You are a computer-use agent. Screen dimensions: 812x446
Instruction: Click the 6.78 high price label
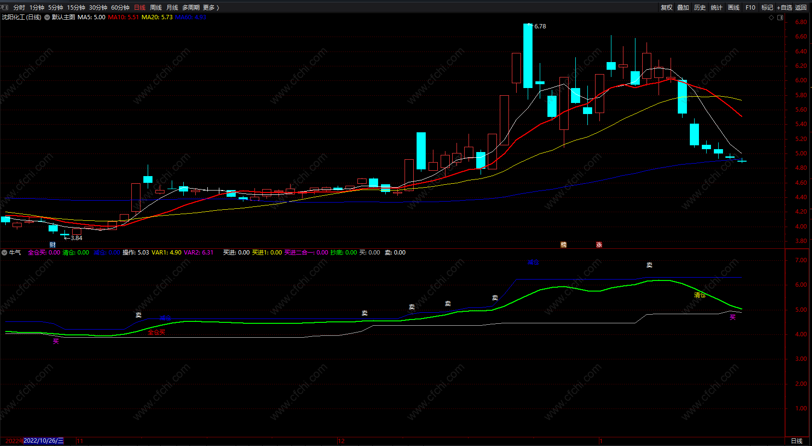[x=540, y=26]
